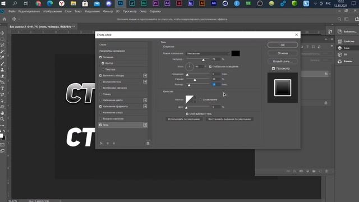Open the Файл menu
The image size is (359, 202).
point(12,11)
